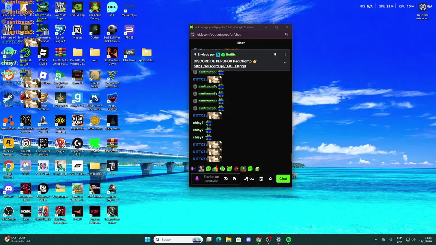Open Google Chrome desktop shortcut

point(9,169)
